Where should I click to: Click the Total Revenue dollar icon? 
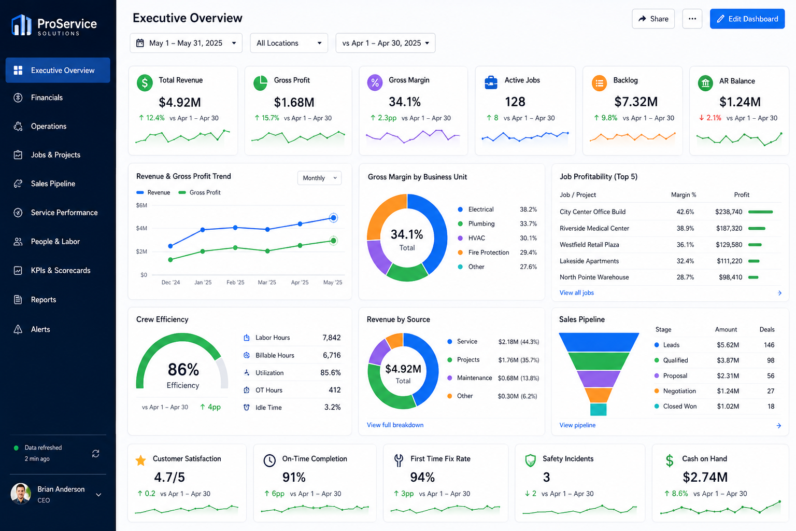pos(145,82)
